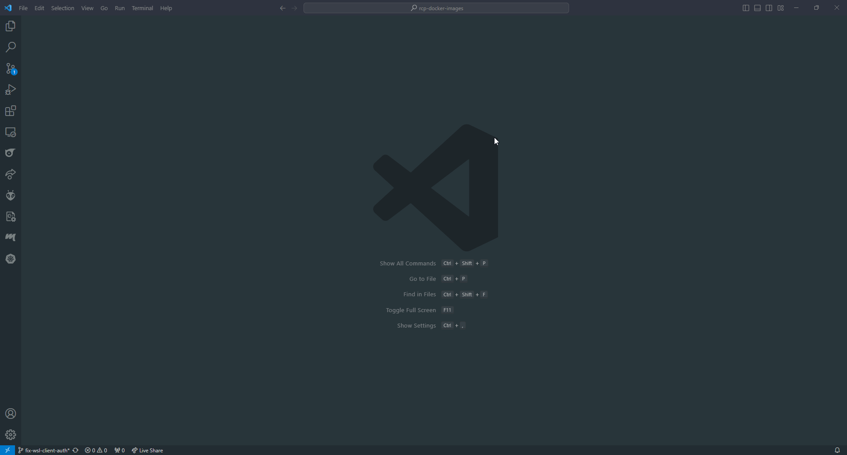Open the slanted double-stripe extension view
Screen dimensions: 847x455
(11, 238)
